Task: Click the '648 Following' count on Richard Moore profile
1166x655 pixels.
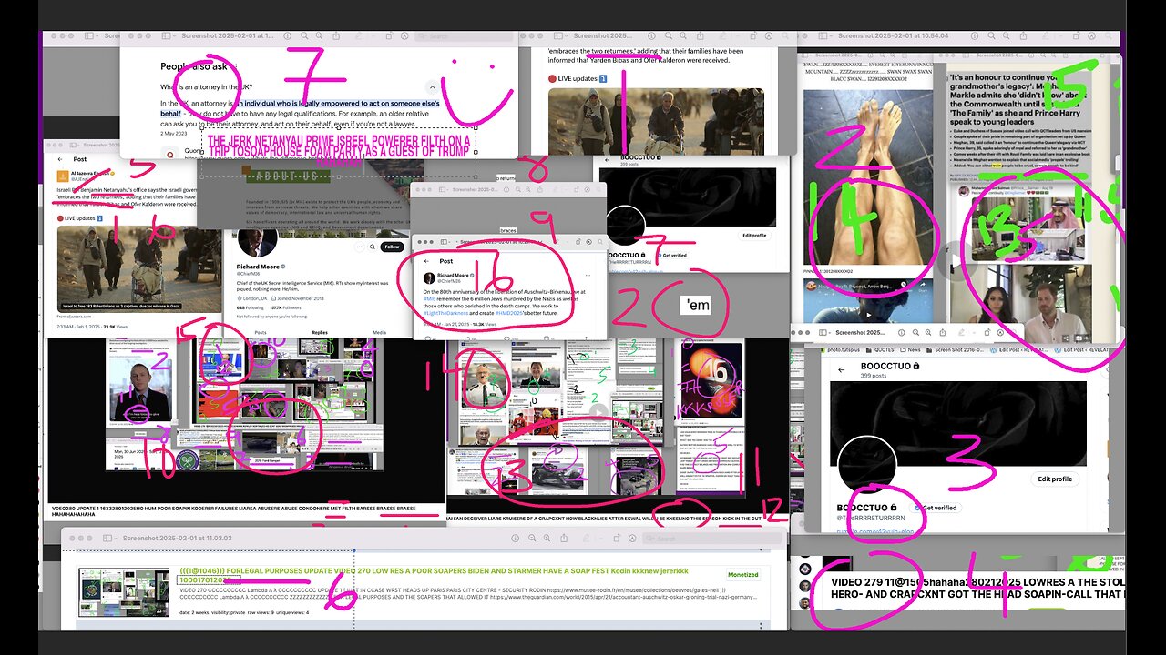Action: pos(251,307)
